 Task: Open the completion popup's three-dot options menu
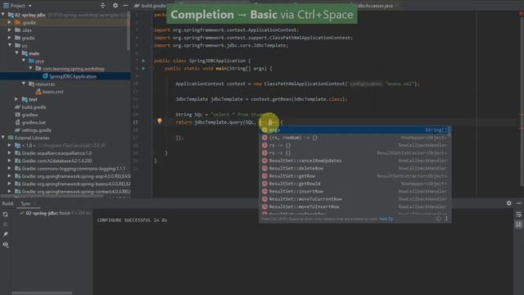click(446, 219)
